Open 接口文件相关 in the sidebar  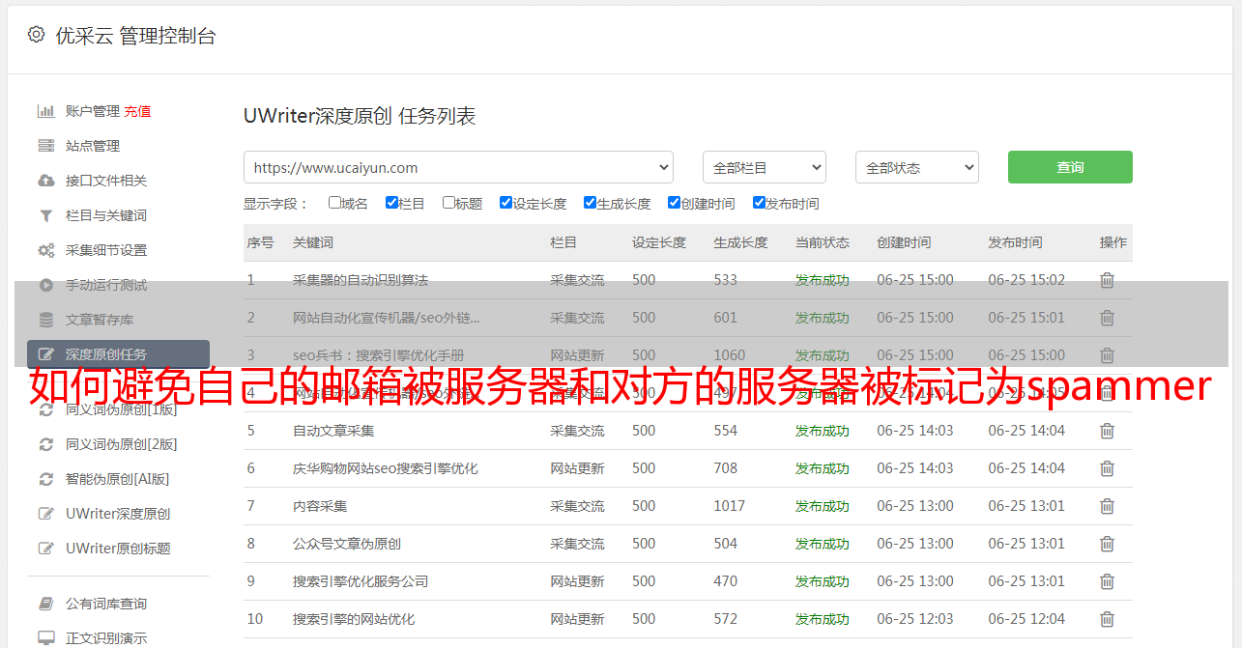point(106,181)
